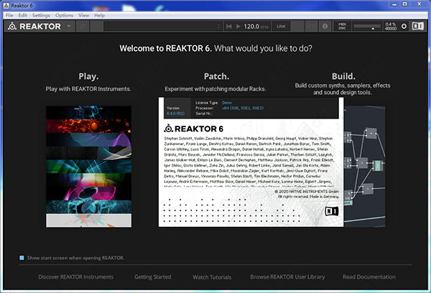The image size is (431, 293).
Task: Click the audio level meter slider
Action: click(367, 27)
